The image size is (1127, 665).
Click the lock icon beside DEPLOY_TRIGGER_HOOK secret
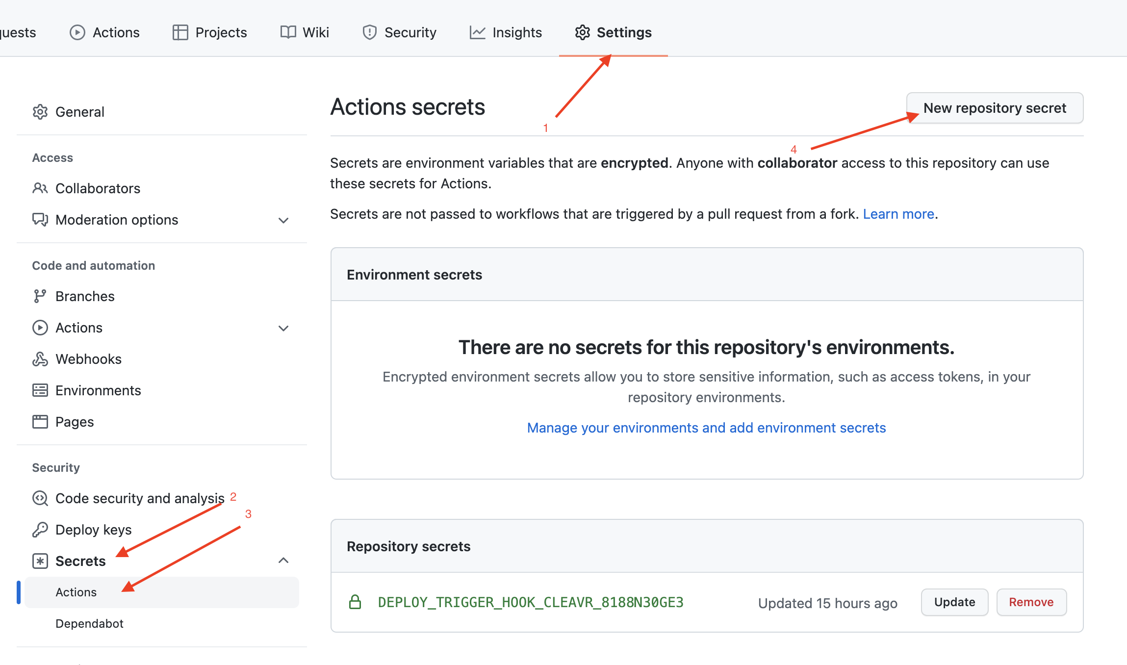[x=356, y=602]
